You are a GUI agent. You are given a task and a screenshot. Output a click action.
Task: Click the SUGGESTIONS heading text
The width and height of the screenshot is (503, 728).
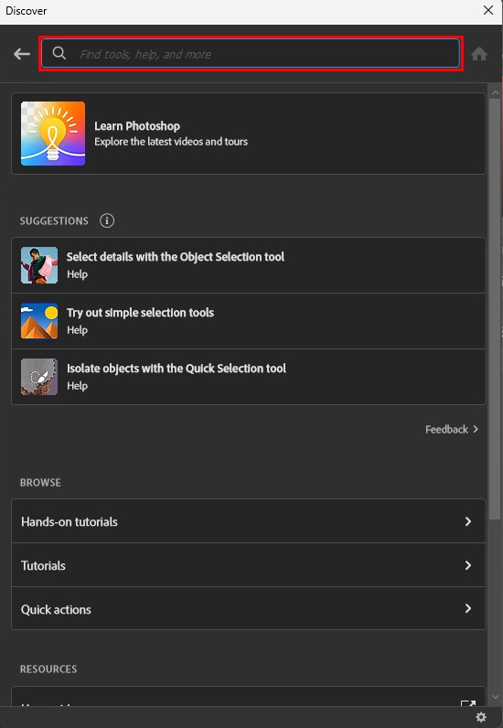(54, 221)
